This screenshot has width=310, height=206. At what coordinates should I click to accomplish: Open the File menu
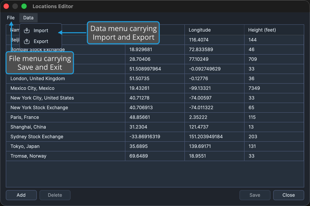pyautogui.click(x=11, y=18)
